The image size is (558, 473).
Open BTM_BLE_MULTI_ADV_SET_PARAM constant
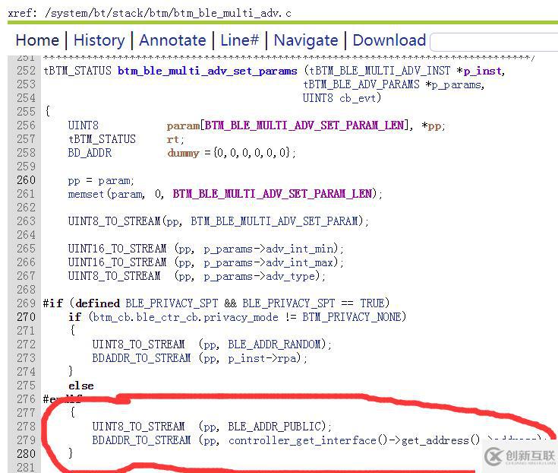pos(274,221)
